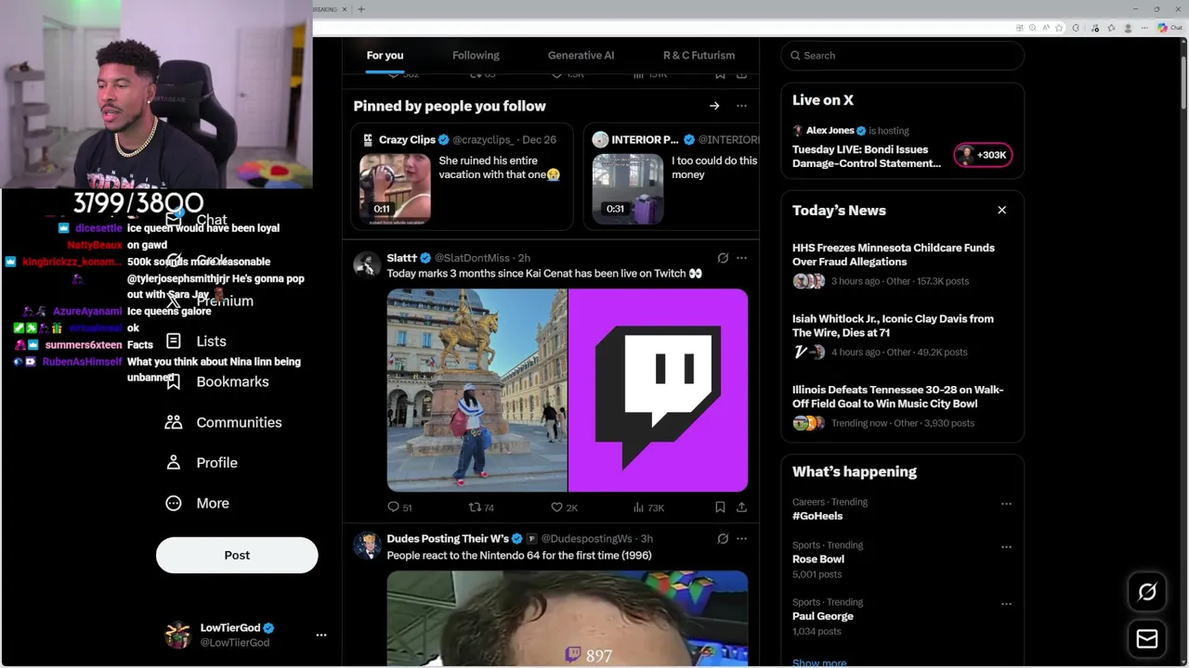Open Premium in the sidebar
The width and height of the screenshot is (1189, 668).
click(209, 302)
